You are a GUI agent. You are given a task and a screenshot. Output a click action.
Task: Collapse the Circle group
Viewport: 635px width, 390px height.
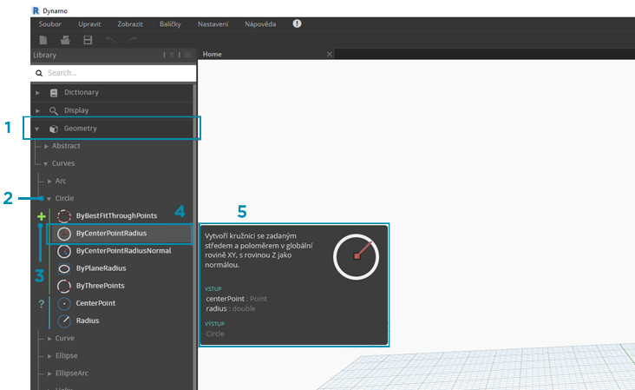49,199
